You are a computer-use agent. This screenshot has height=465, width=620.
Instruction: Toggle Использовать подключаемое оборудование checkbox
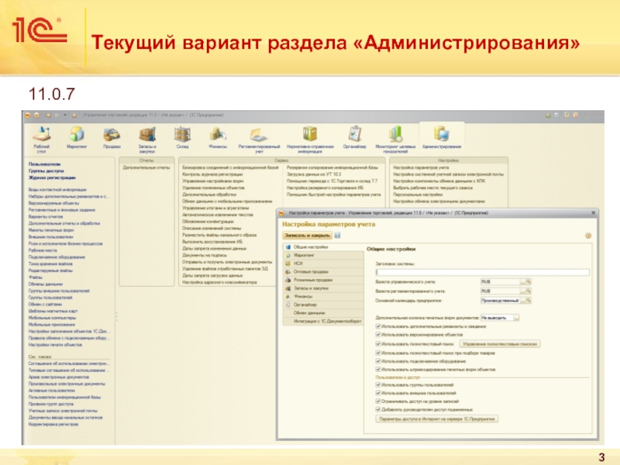coord(377,360)
